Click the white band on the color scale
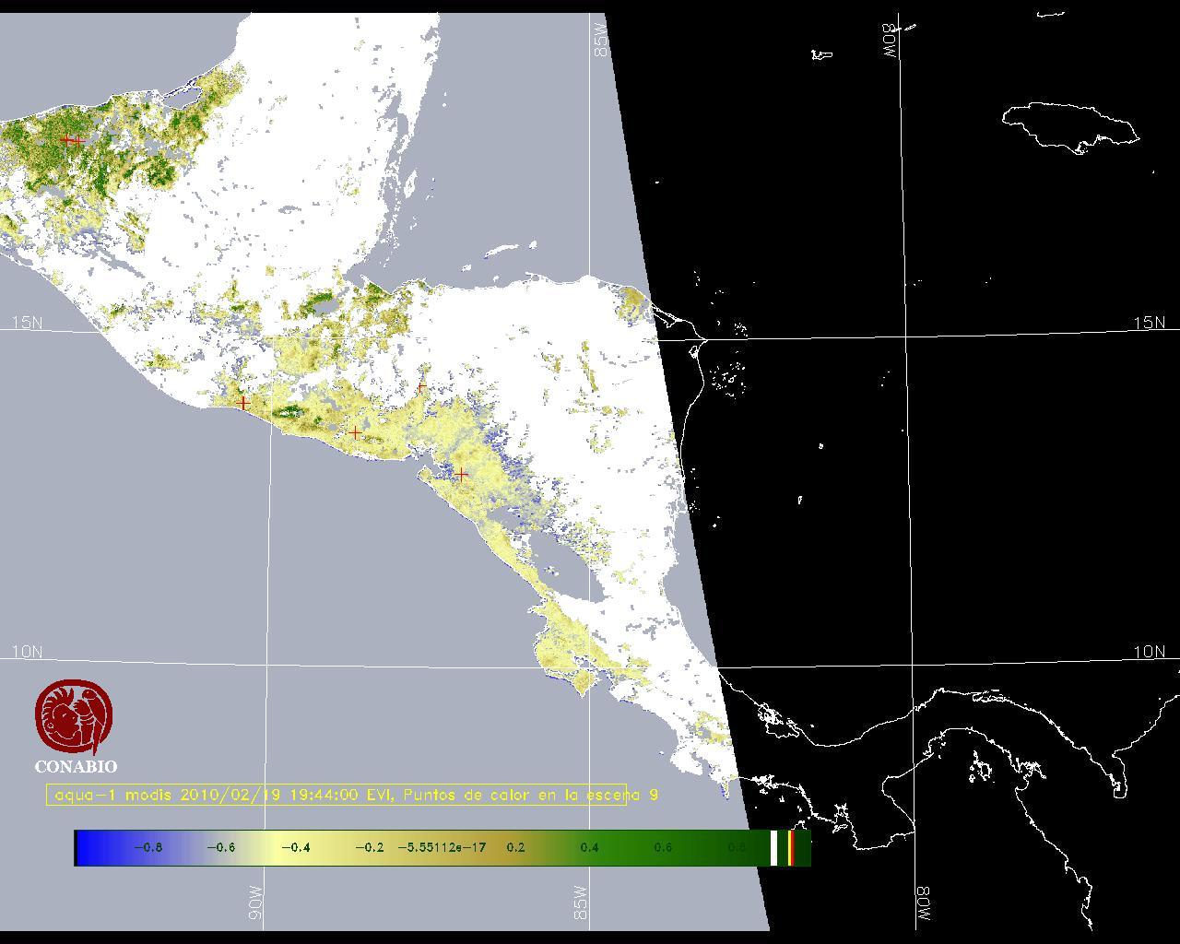 (x=774, y=847)
